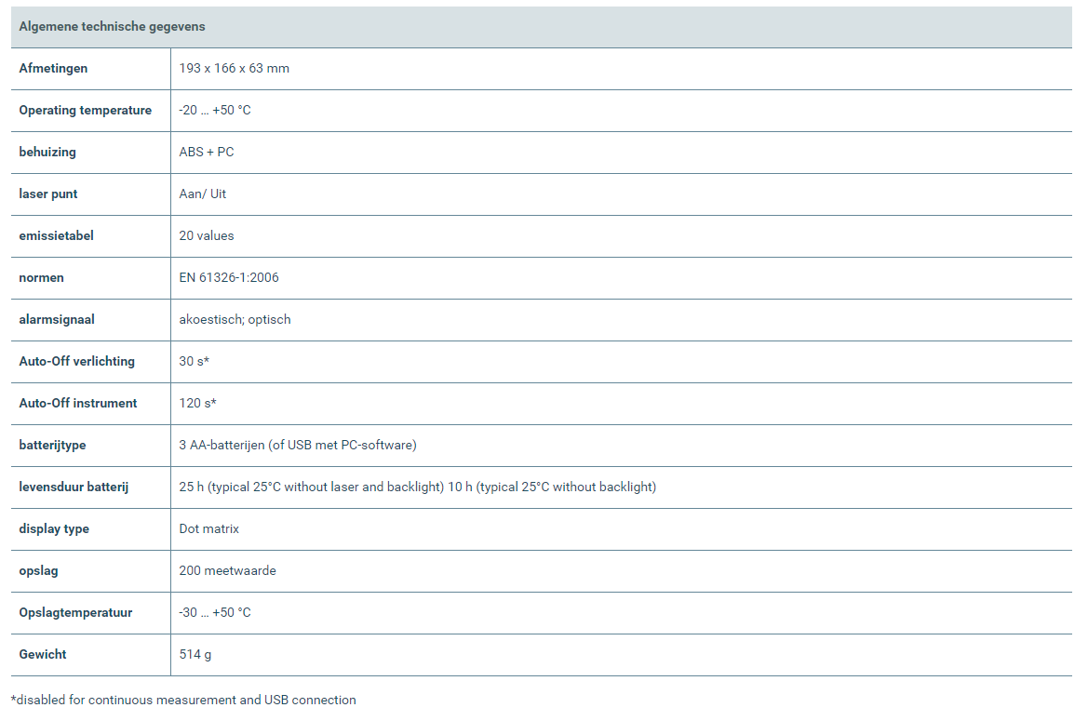Select the Gewicht row label
Image resolution: width=1088 pixels, height=721 pixels.
click(x=42, y=654)
